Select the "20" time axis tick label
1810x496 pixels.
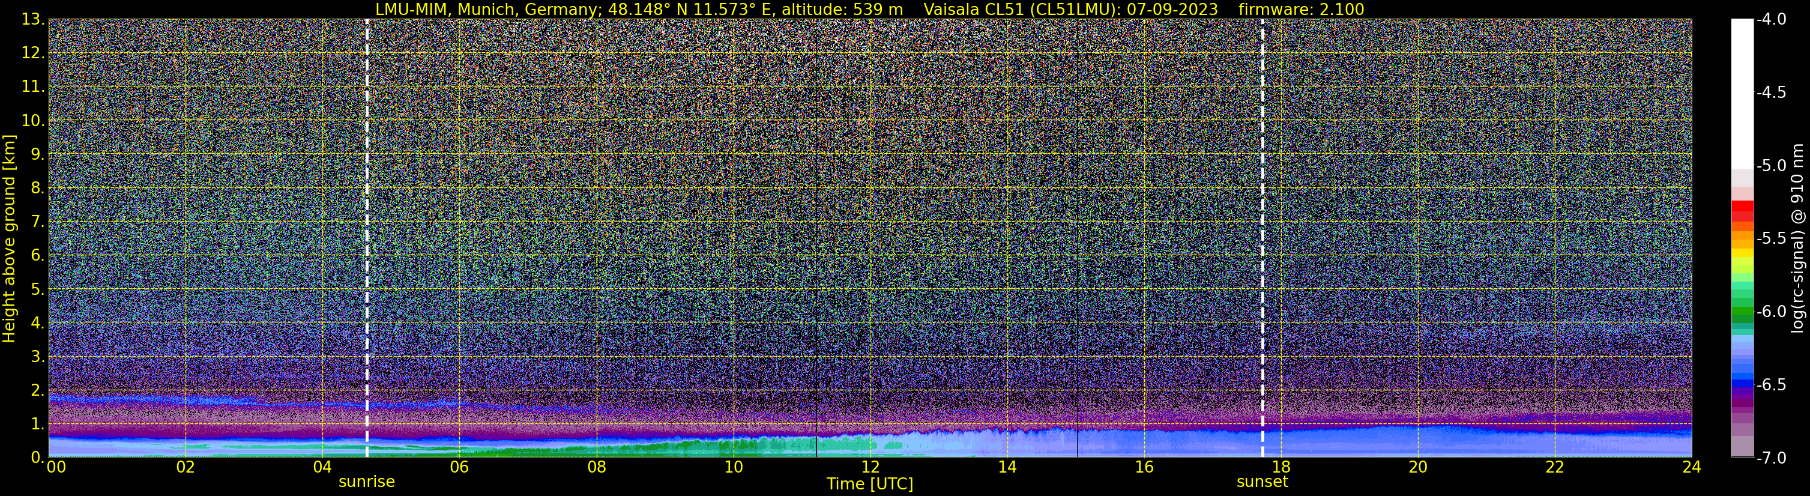pos(1418,467)
